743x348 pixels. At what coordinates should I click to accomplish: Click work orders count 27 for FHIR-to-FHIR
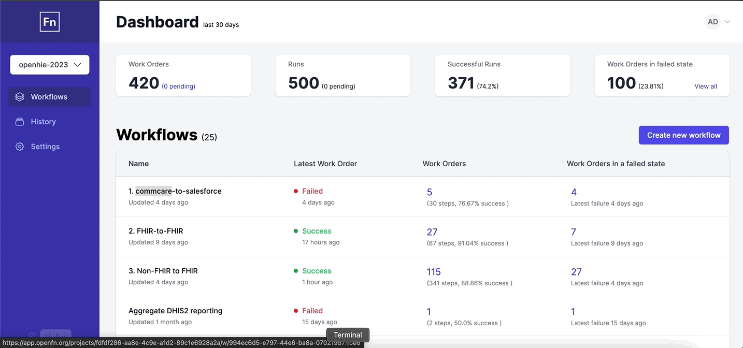pos(432,232)
